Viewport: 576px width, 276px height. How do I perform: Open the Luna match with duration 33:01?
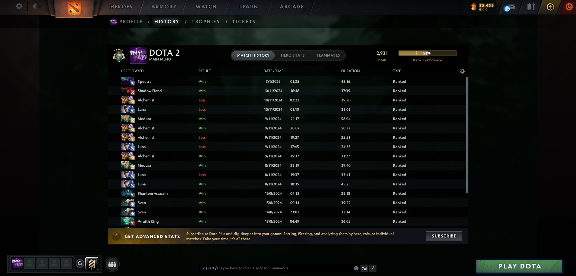(x=287, y=109)
